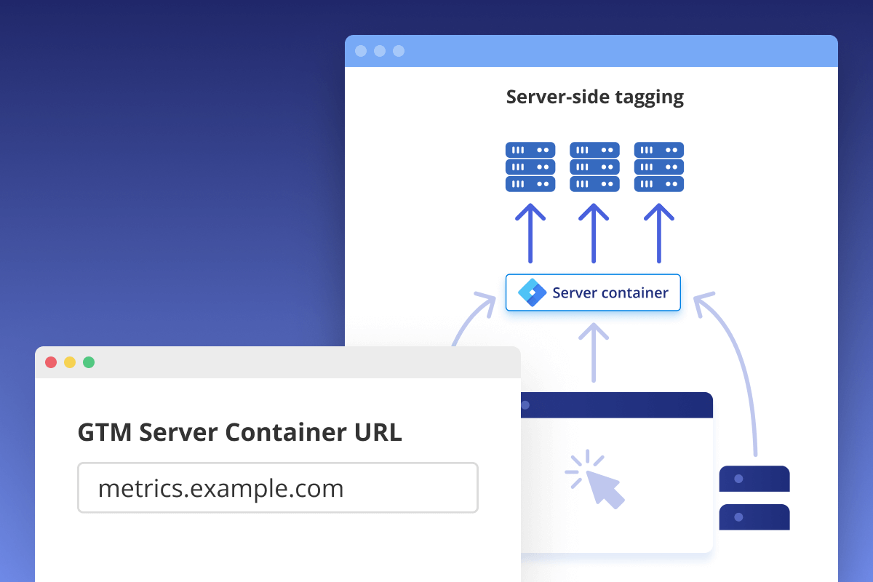Click the left upward arrow icon

[530, 233]
